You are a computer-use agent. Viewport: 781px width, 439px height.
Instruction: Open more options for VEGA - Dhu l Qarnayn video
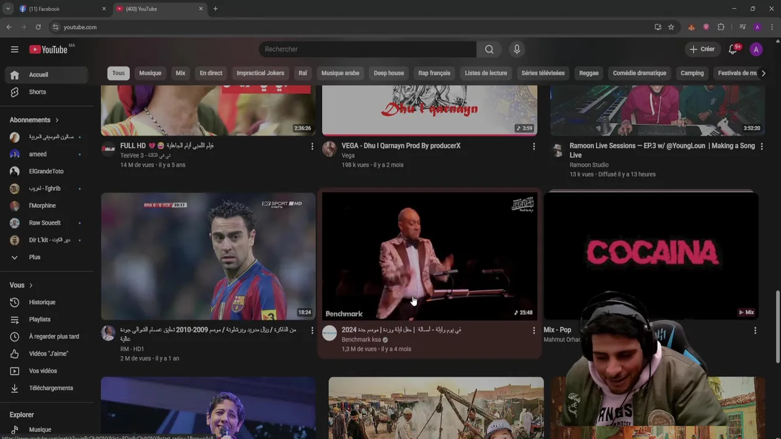click(x=534, y=146)
